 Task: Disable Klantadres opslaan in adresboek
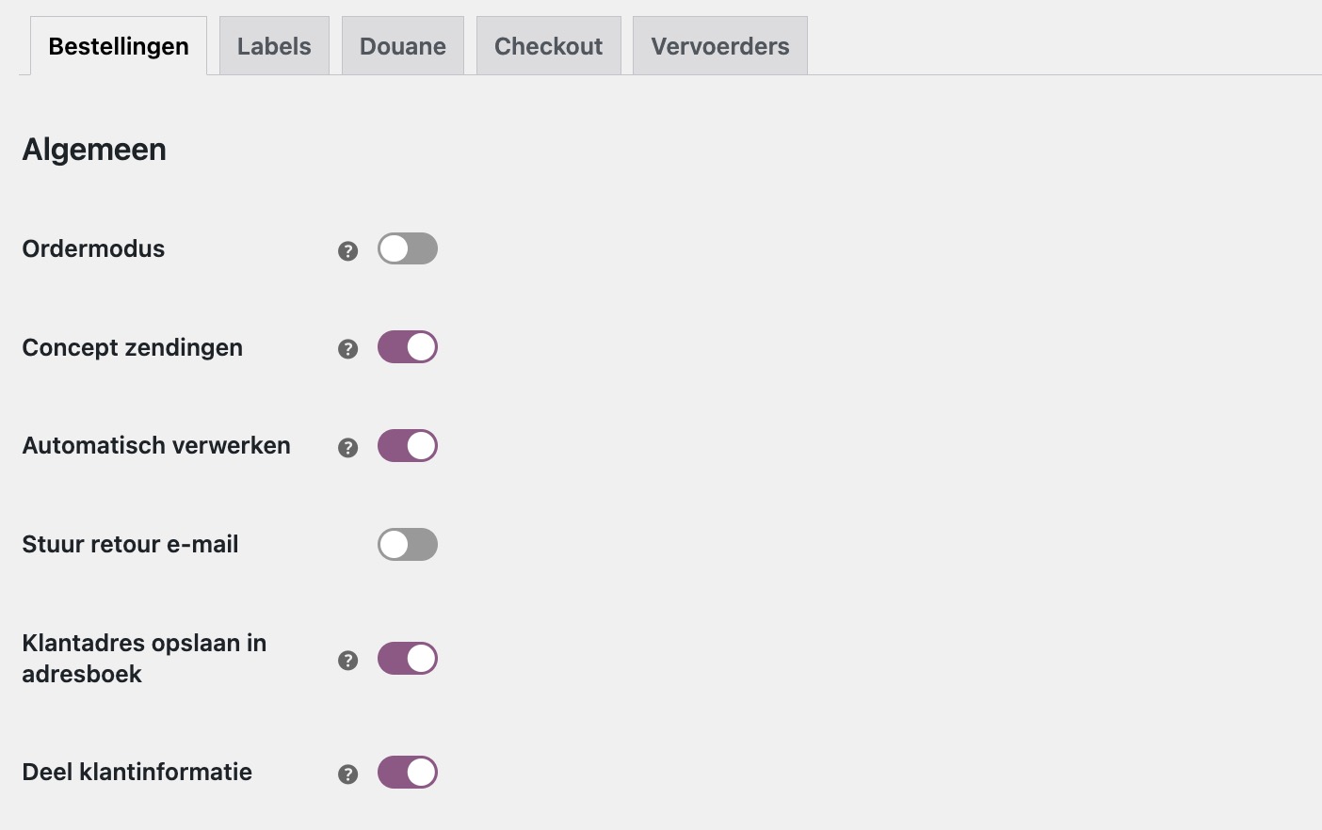(x=408, y=658)
